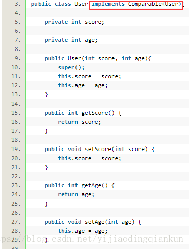Click line number 23 in the gutter
Screen dimensions: 189x249
coord(16,185)
